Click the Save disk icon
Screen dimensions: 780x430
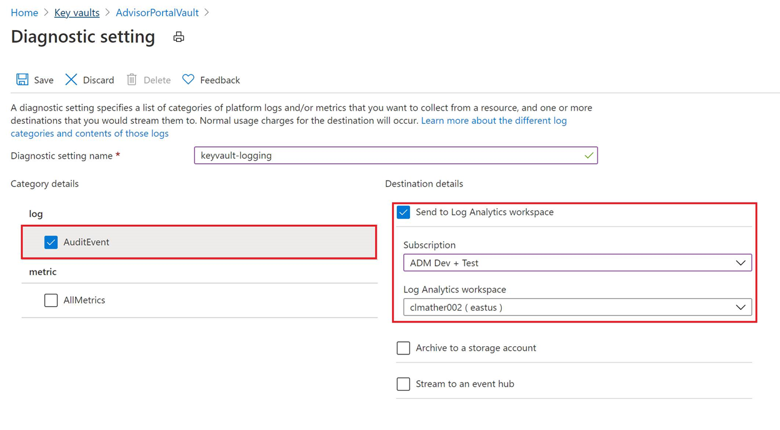click(22, 79)
